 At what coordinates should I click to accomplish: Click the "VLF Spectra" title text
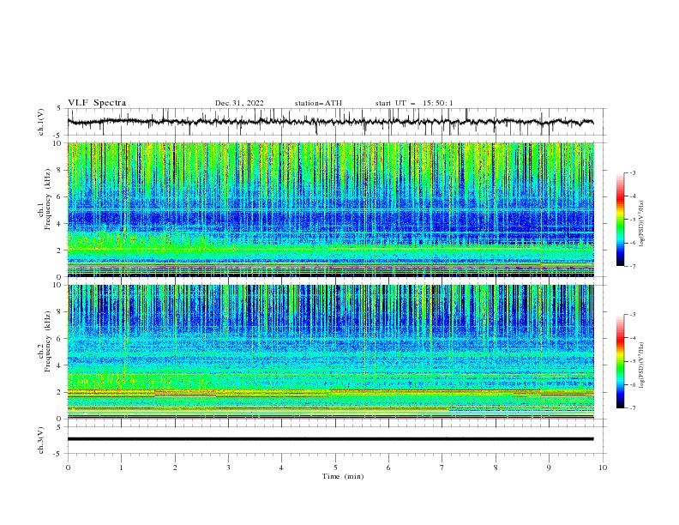pos(97,103)
